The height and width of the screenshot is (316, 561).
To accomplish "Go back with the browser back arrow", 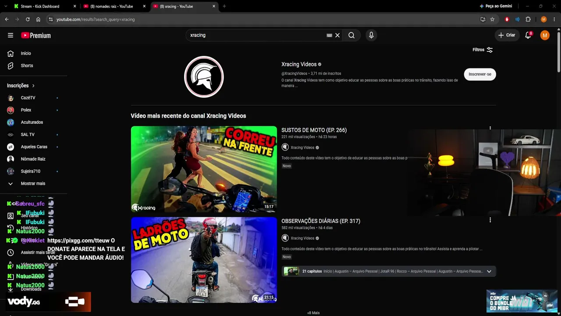I will (7, 19).
